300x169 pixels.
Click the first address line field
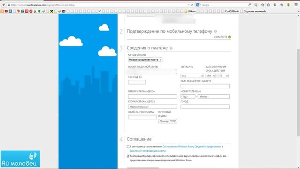[152, 96]
